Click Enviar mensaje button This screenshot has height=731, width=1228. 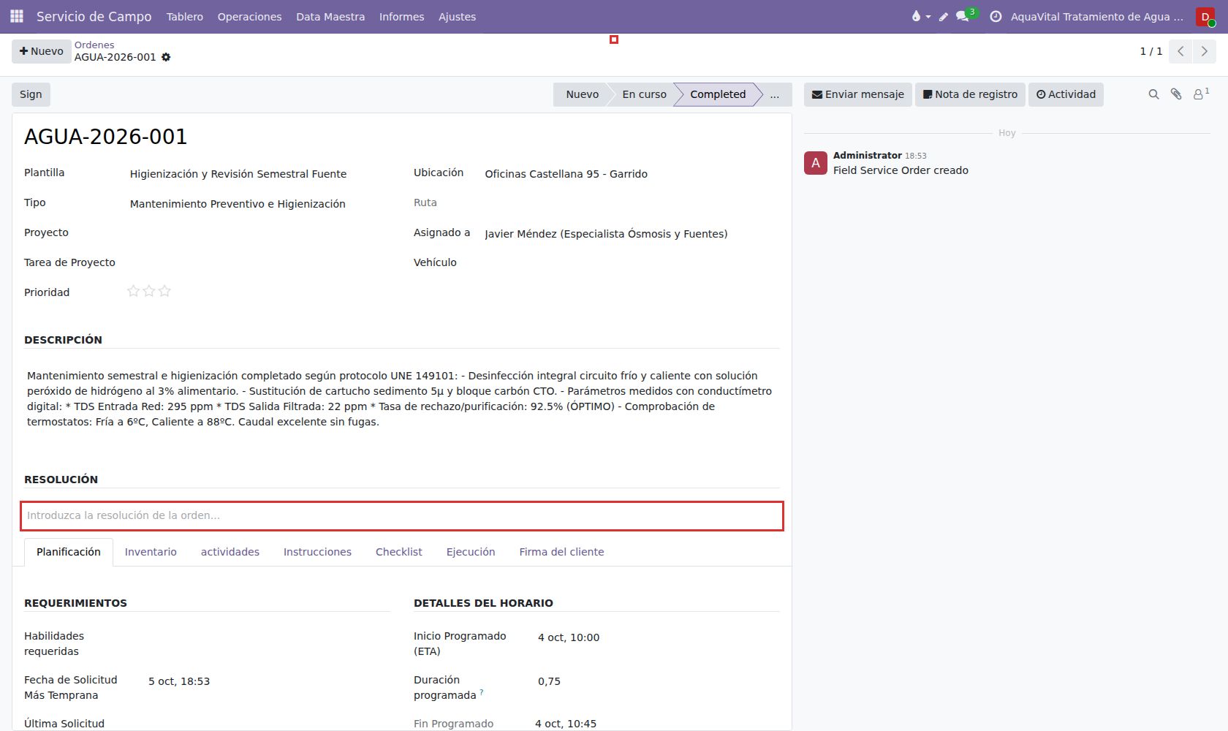(858, 94)
